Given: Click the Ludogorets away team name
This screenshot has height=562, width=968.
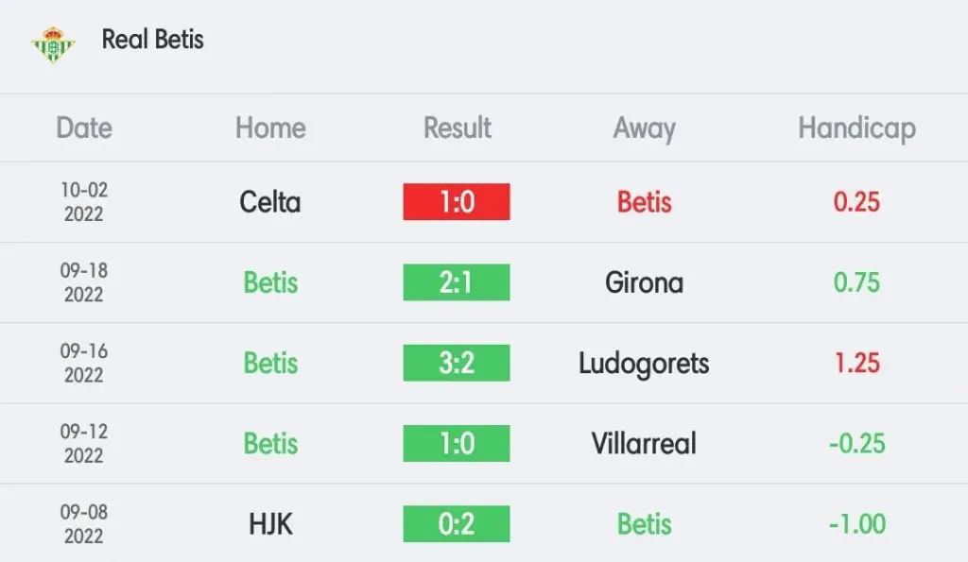Looking at the screenshot, I should coord(644,364).
